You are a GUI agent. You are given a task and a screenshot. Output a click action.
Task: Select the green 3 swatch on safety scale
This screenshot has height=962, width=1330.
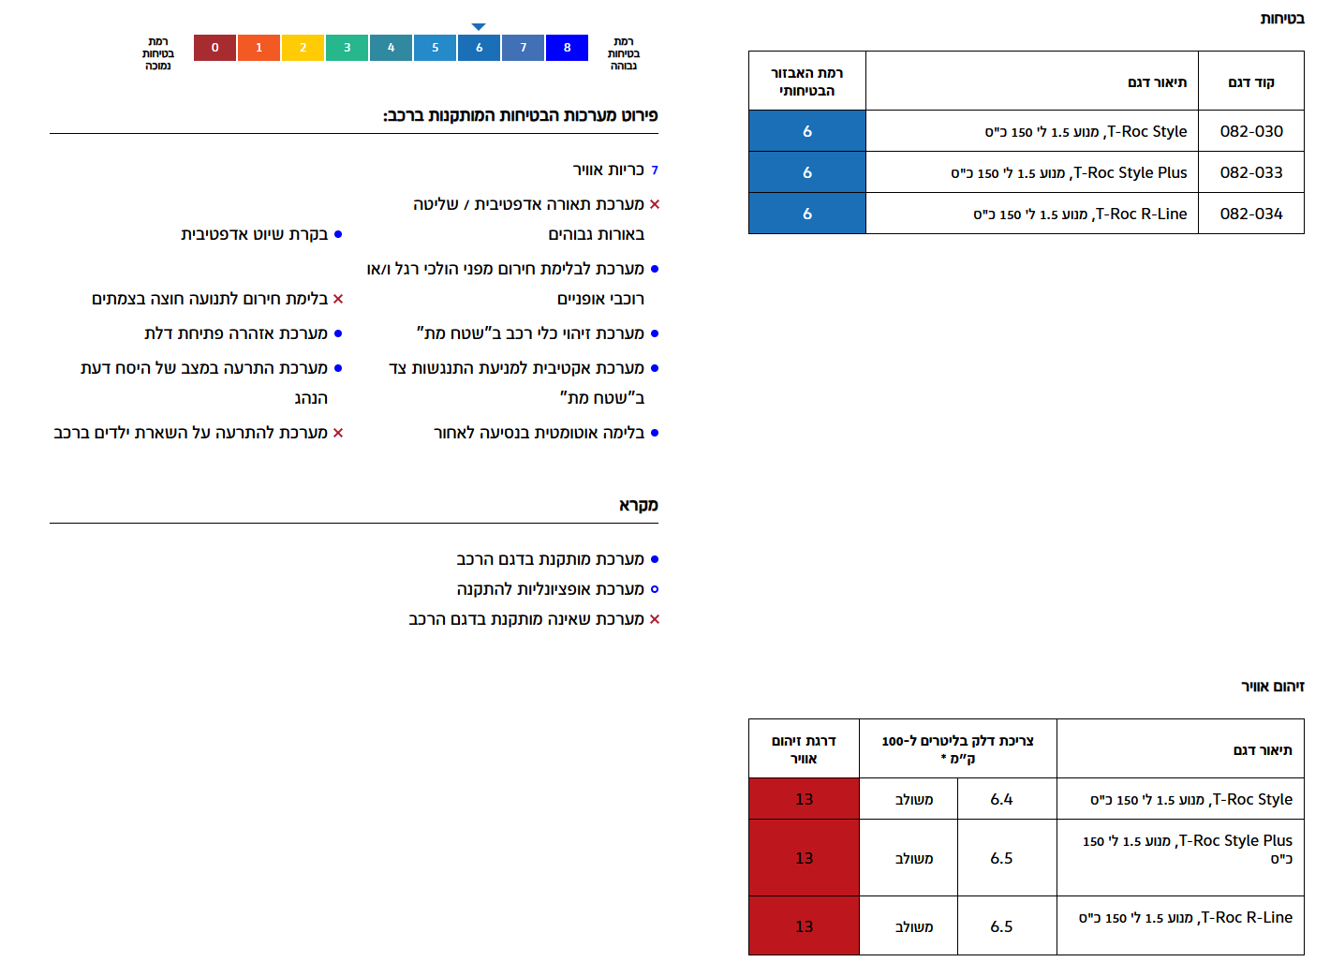tap(347, 48)
